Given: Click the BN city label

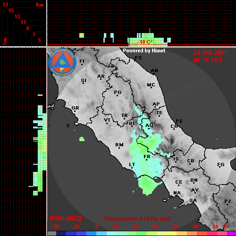Looking at the screenshot, I should (x=194, y=180).
